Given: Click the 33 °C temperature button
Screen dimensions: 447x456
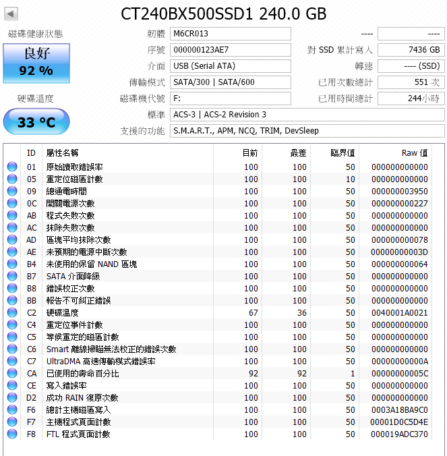Looking at the screenshot, I should tap(36, 121).
